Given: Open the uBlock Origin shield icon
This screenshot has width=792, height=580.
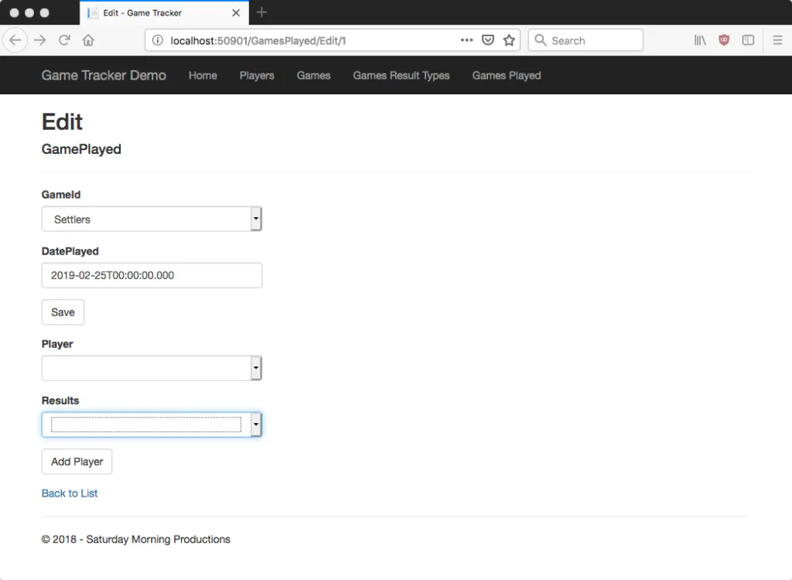Looking at the screenshot, I should coord(724,40).
